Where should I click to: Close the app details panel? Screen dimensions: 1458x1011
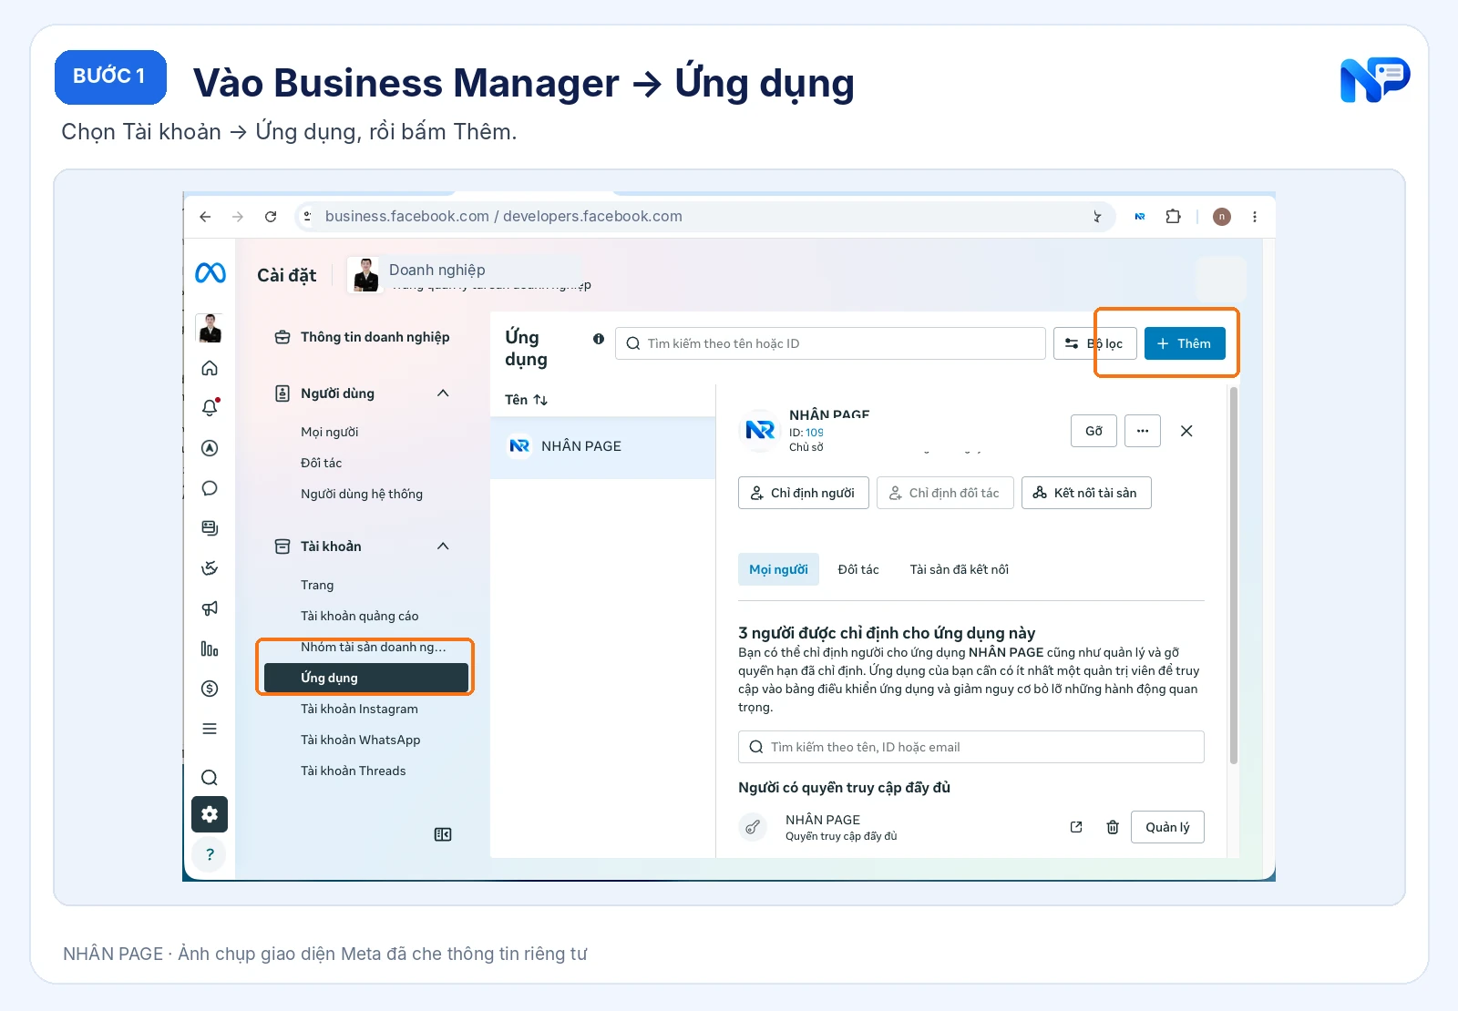1186,431
